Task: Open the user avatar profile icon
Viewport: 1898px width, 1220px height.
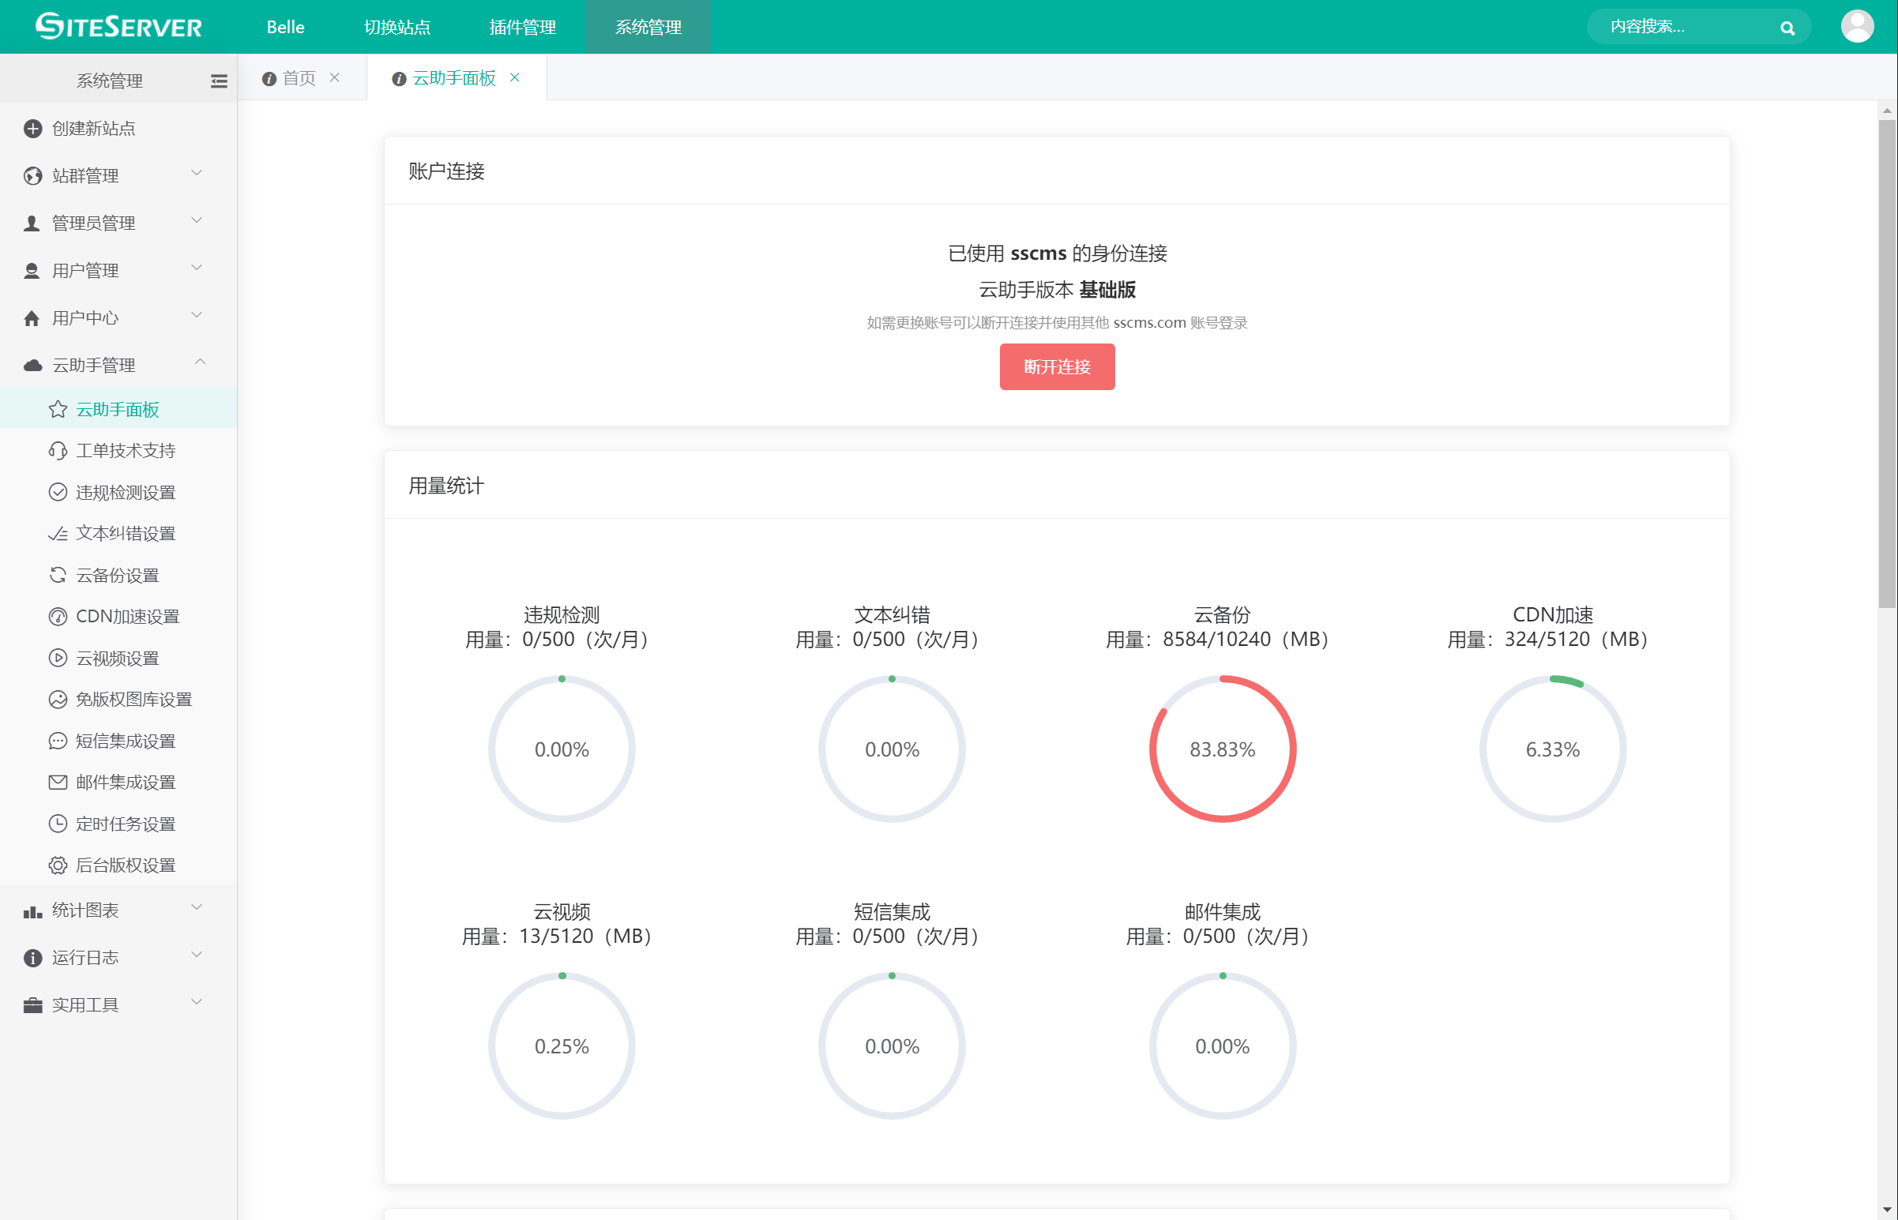Action: coord(1856,26)
